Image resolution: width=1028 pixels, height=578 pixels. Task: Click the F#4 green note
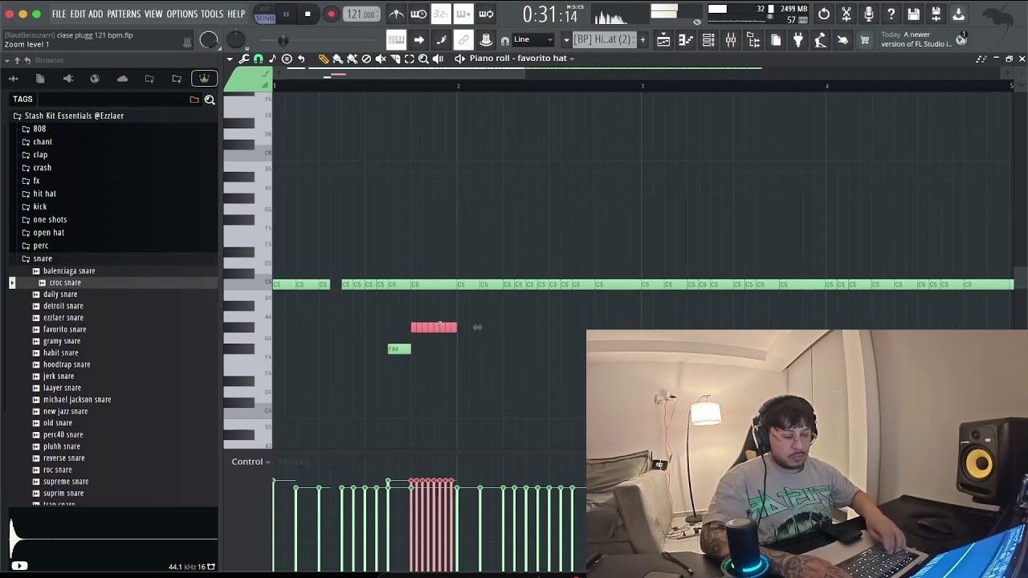coord(399,349)
